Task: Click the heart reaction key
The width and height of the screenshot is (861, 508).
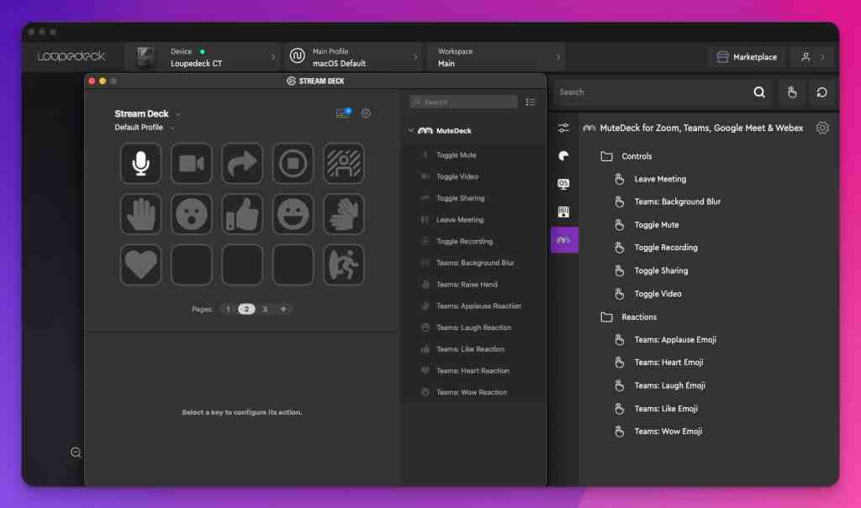Action: click(140, 264)
